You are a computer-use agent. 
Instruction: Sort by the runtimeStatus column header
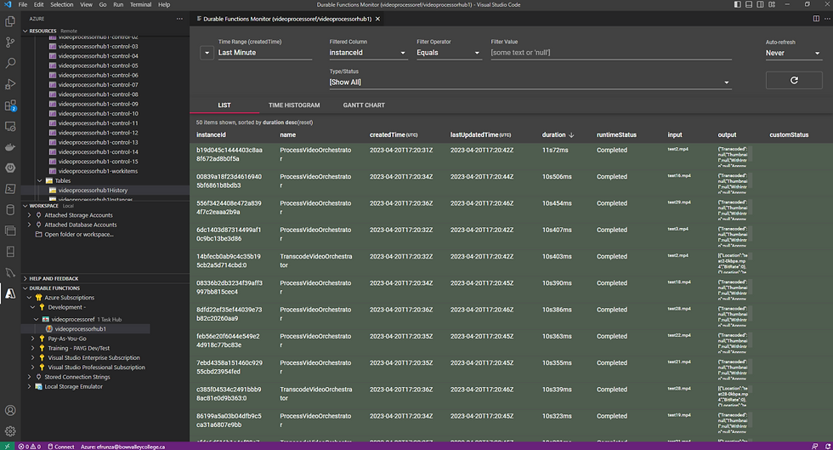(616, 135)
